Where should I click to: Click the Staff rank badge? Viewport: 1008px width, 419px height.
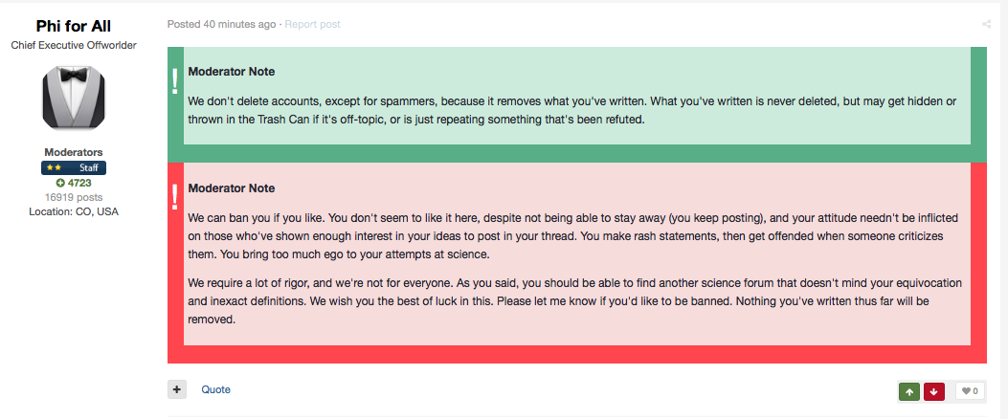(x=74, y=167)
